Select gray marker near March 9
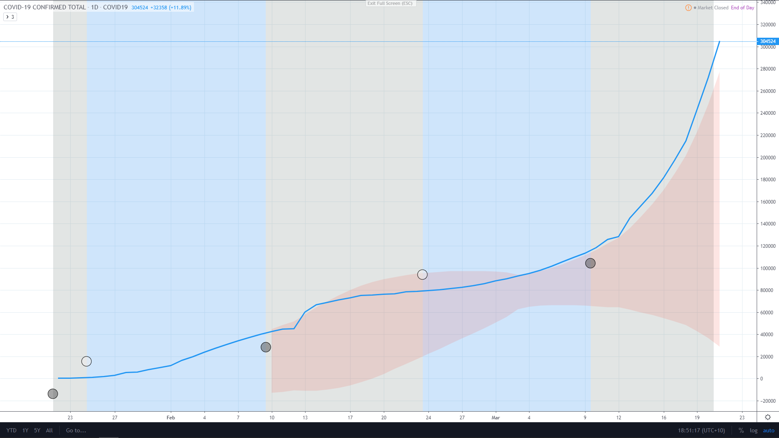This screenshot has width=779, height=438. 590,264
